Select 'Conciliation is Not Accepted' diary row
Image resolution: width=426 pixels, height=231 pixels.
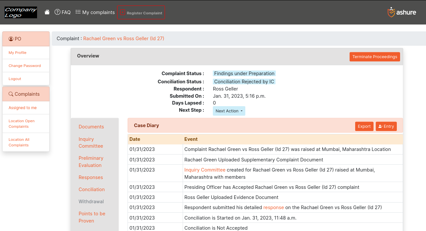265,227
